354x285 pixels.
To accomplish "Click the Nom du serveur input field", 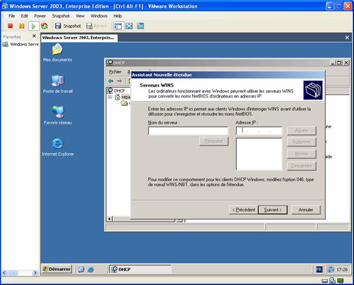I will (188, 131).
